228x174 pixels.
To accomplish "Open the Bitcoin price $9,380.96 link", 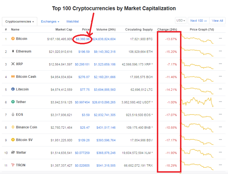I will tap(83, 39).
